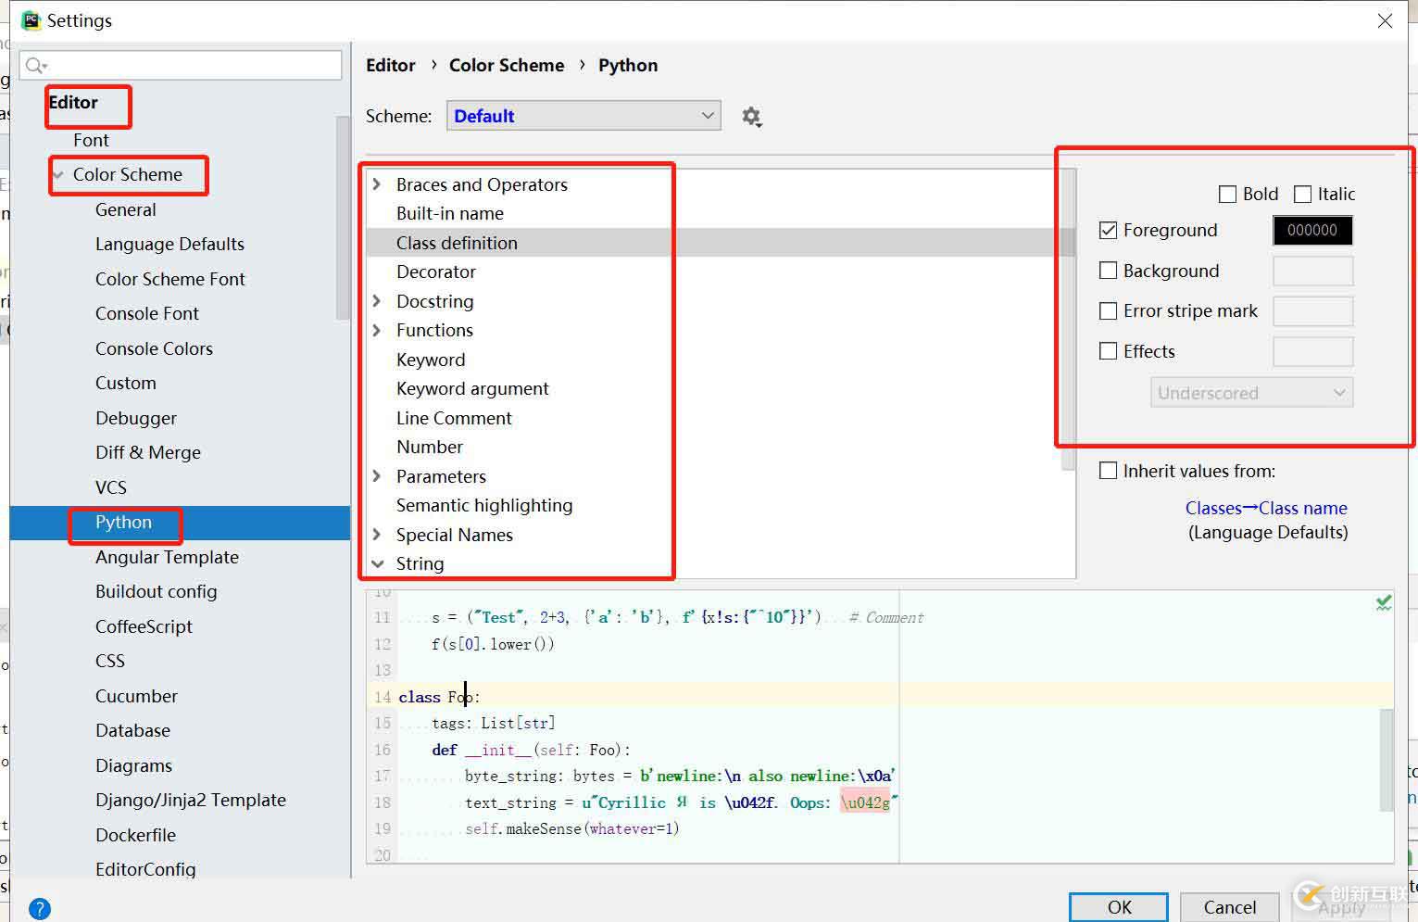Expand the Braces and Operators node
Image resolution: width=1418 pixels, height=922 pixels.
tap(377, 184)
